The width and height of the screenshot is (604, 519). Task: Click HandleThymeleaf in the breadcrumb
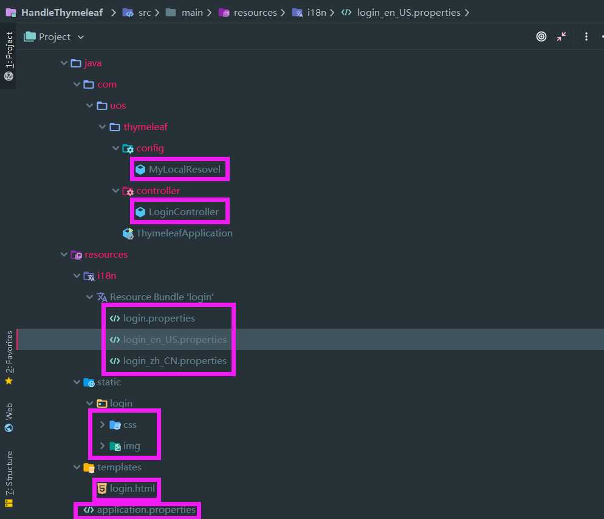[62, 13]
